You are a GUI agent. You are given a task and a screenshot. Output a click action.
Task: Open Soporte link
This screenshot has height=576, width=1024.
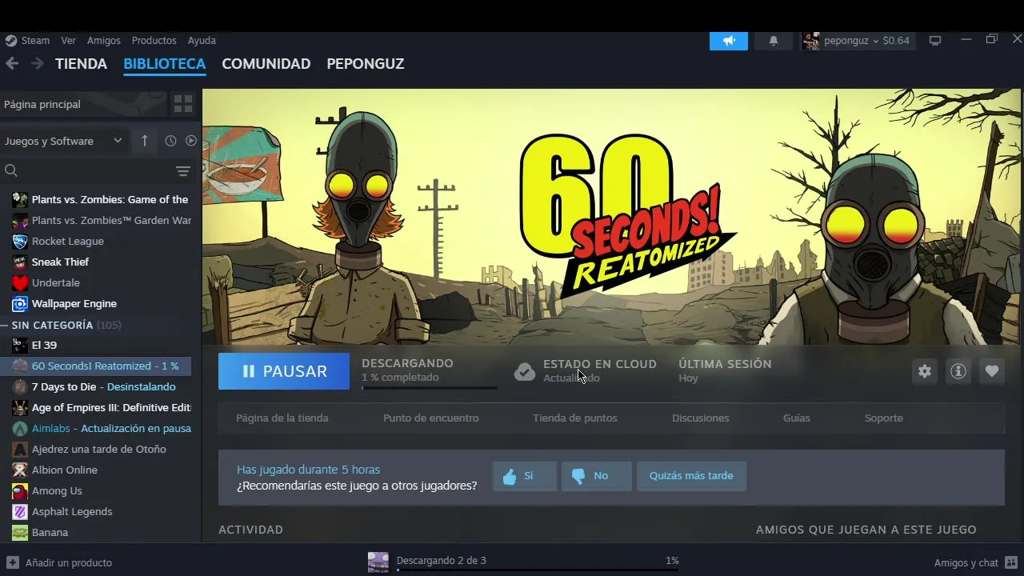tap(884, 418)
